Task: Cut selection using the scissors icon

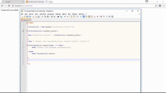Action: (x=42, y=17)
